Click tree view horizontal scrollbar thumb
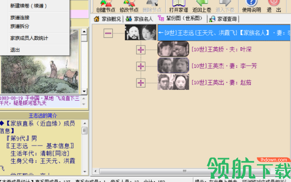 pos(184,171)
